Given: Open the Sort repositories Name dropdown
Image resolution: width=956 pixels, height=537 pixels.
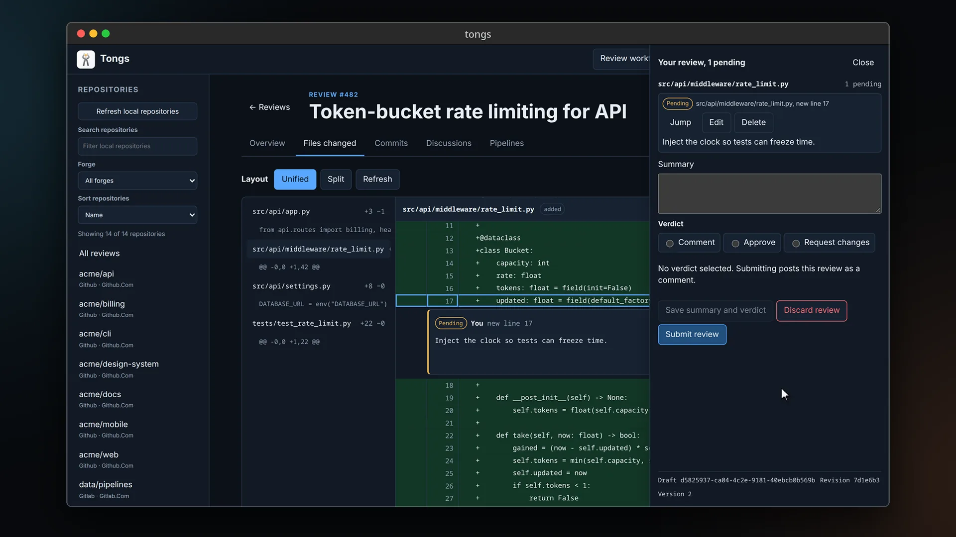Looking at the screenshot, I should pos(137,215).
